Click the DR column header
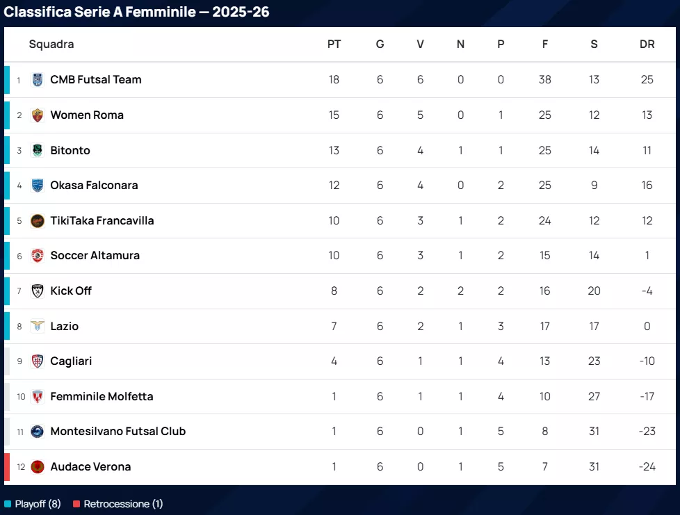The image size is (680, 515). tap(647, 44)
